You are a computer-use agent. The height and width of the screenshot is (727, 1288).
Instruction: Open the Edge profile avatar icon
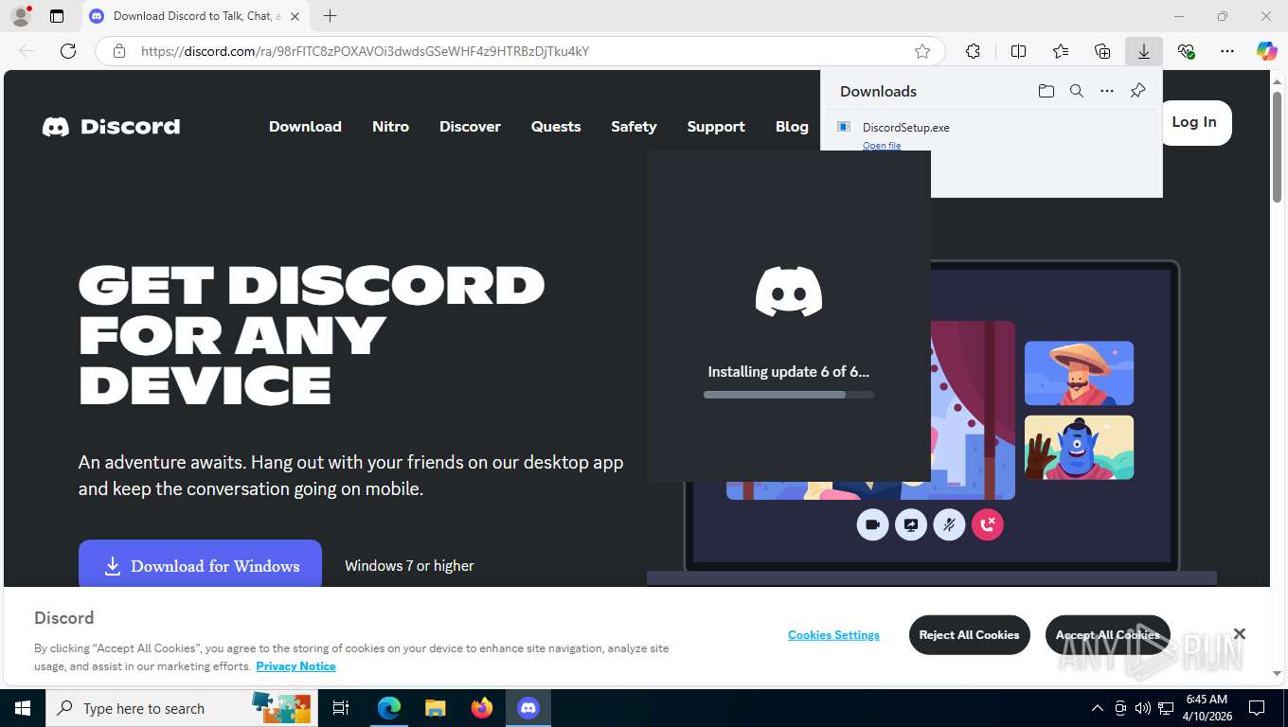tap(20, 16)
